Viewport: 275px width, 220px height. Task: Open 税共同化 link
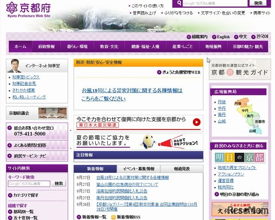click(226, 187)
